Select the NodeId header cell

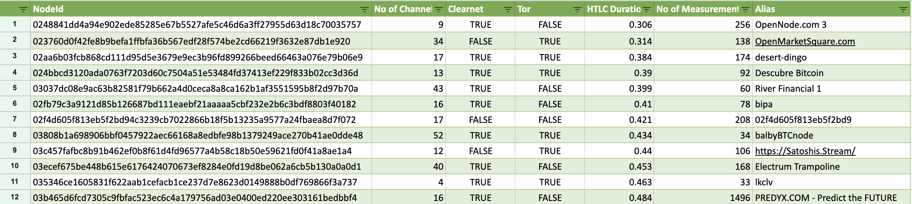pyautogui.click(x=191, y=9)
